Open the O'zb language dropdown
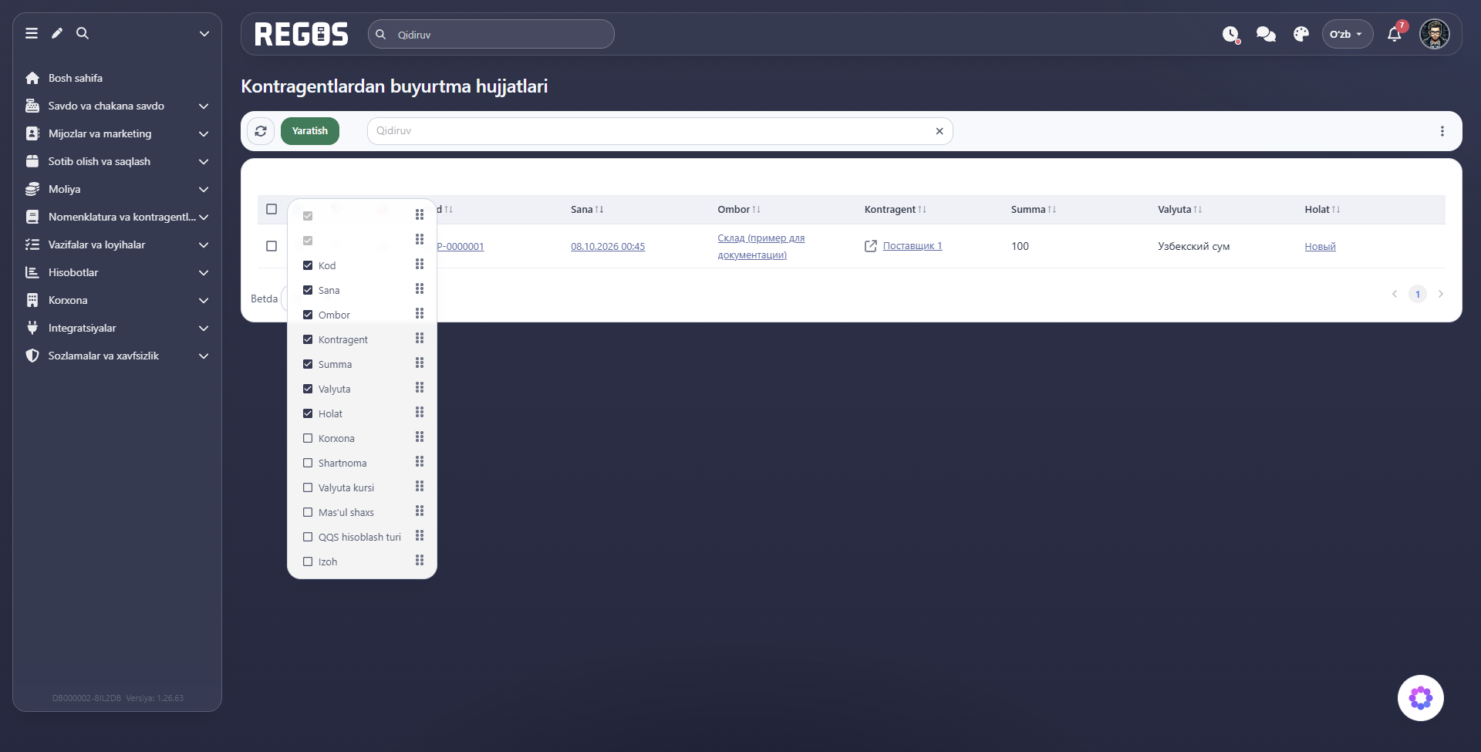 tap(1347, 34)
